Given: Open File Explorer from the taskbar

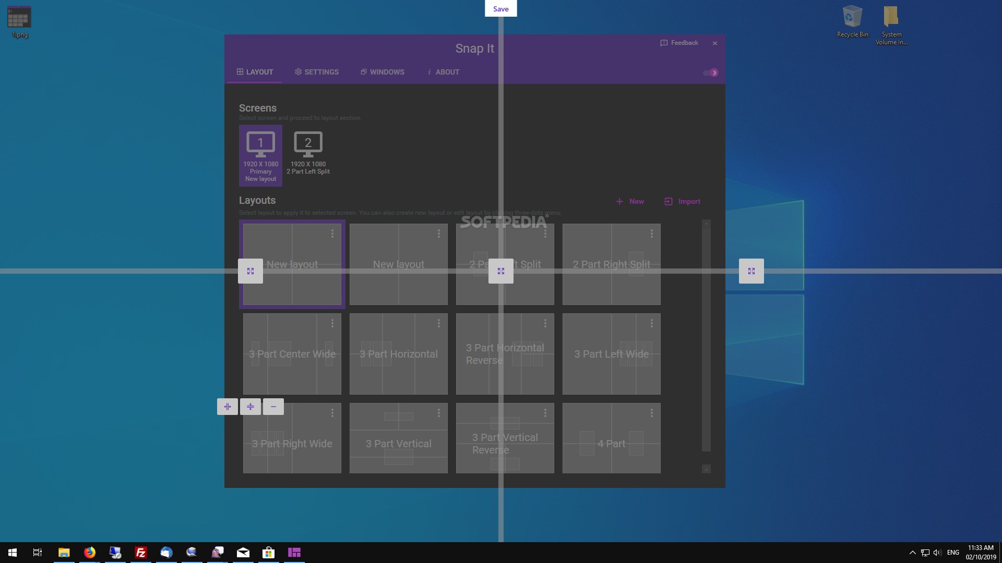Looking at the screenshot, I should (64, 553).
